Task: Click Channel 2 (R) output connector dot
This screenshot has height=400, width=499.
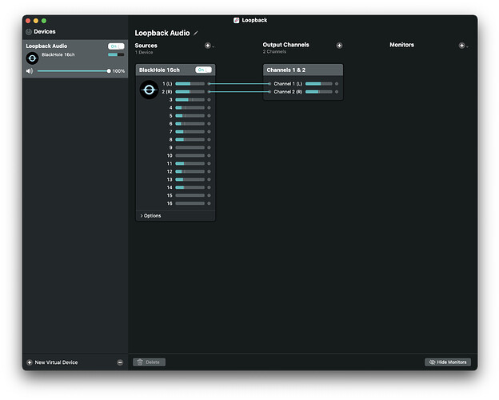Action: point(337,92)
